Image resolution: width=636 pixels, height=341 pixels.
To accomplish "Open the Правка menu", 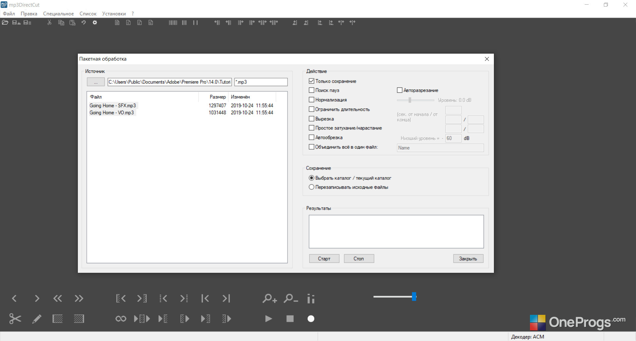I will coord(29,14).
